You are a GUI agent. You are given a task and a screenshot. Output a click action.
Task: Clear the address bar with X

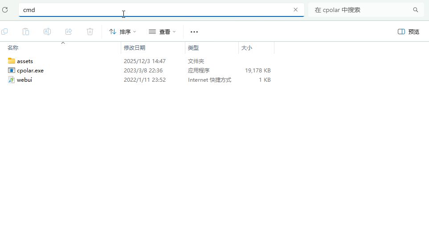295,10
